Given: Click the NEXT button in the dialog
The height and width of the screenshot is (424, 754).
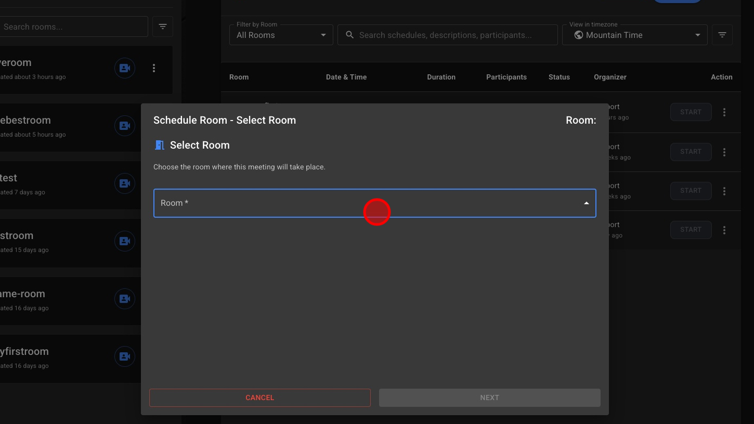Looking at the screenshot, I should click(489, 398).
